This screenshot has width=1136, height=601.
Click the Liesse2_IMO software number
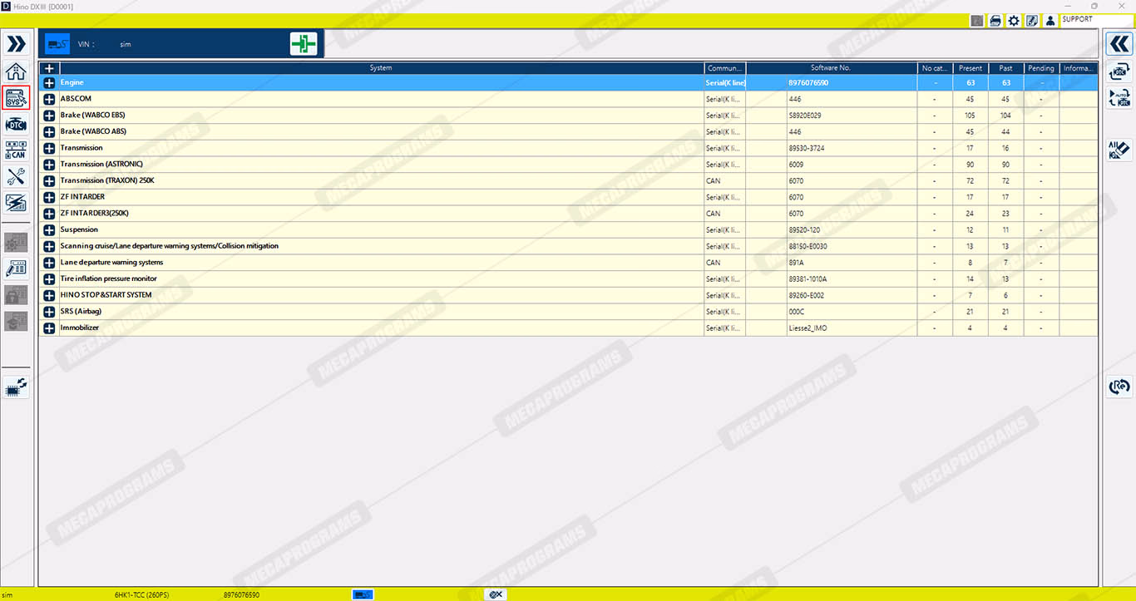808,328
